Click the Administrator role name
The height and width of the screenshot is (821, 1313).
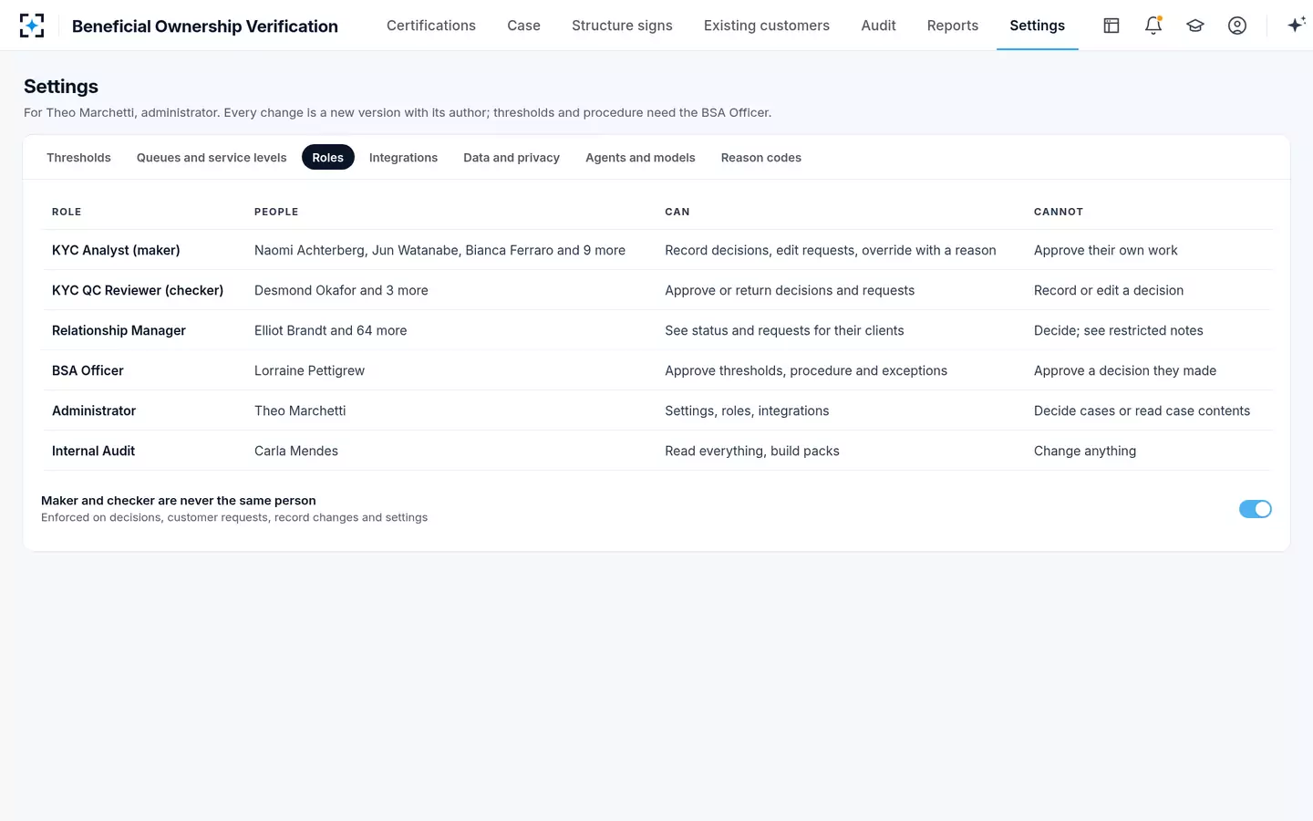[94, 410]
